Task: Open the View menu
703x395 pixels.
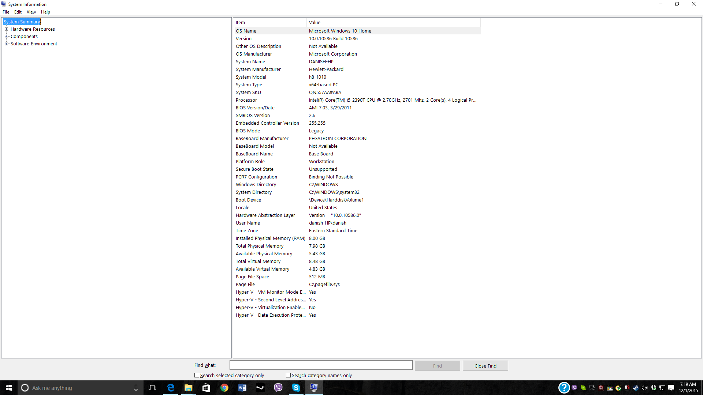Action: [31, 12]
